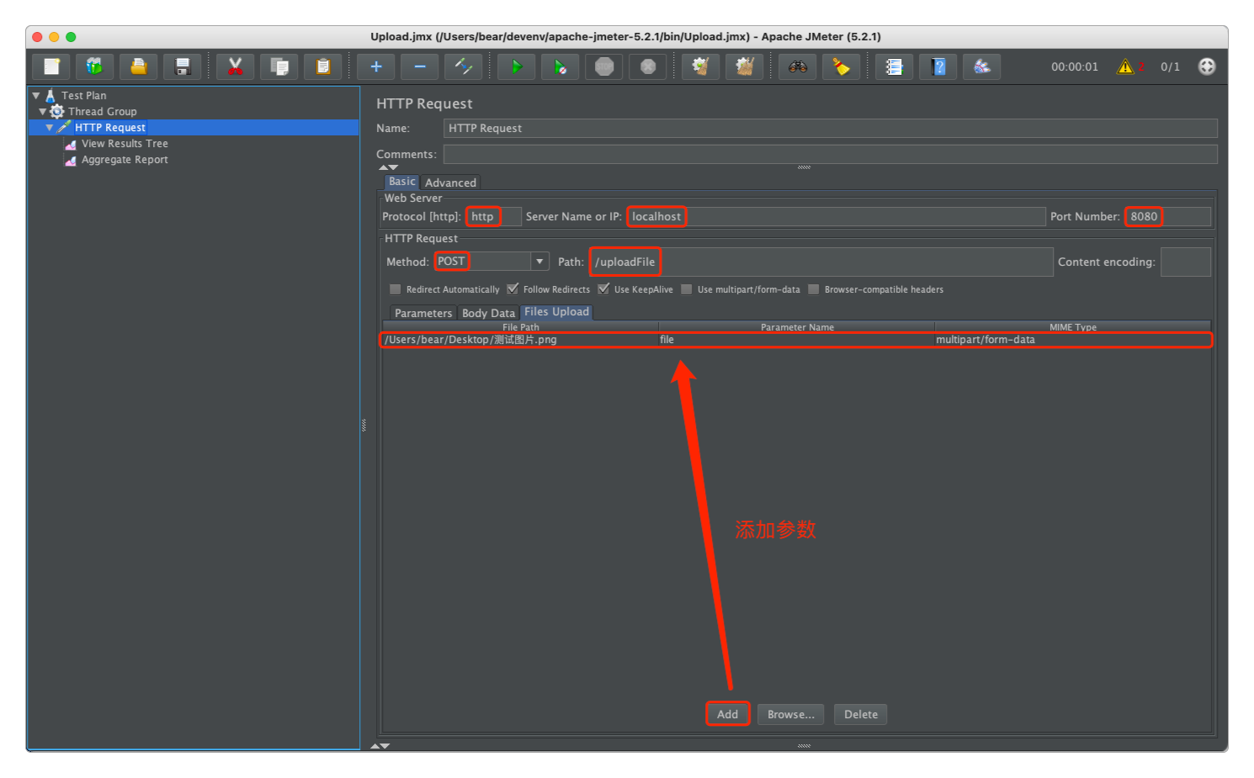Click the vertical split pane divider handle
The height and width of the screenshot is (778, 1254).
pyautogui.click(x=364, y=426)
